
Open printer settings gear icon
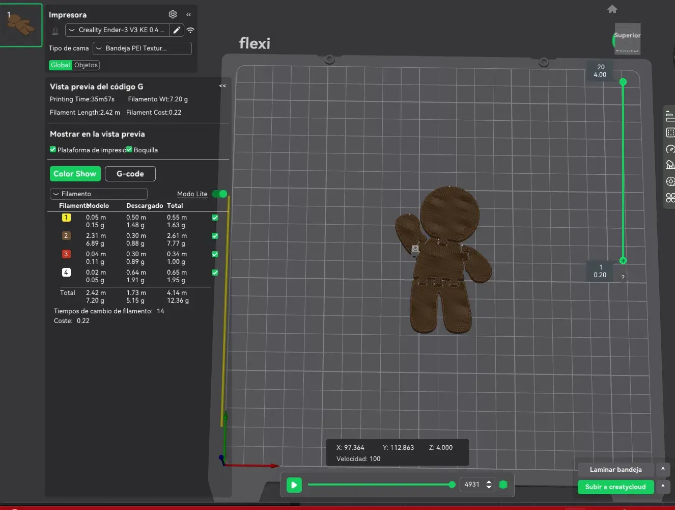pos(173,14)
